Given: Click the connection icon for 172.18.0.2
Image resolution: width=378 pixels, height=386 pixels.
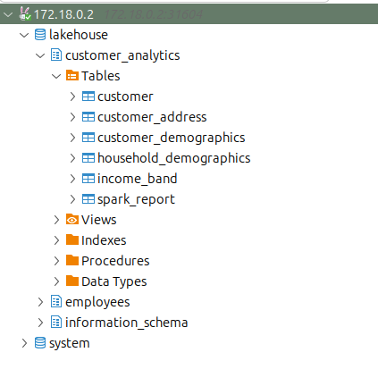Looking at the screenshot, I should pos(25,14).
